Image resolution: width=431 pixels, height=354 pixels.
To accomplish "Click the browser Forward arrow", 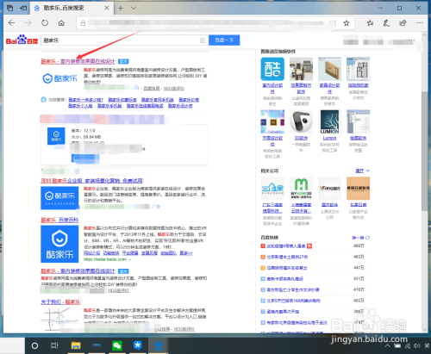I will [28, 23].
